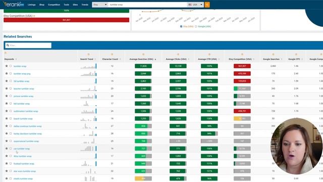Click the 'tumbler wrap' search trend sparkline
The image size is (323, 182).
pos(88,66)
